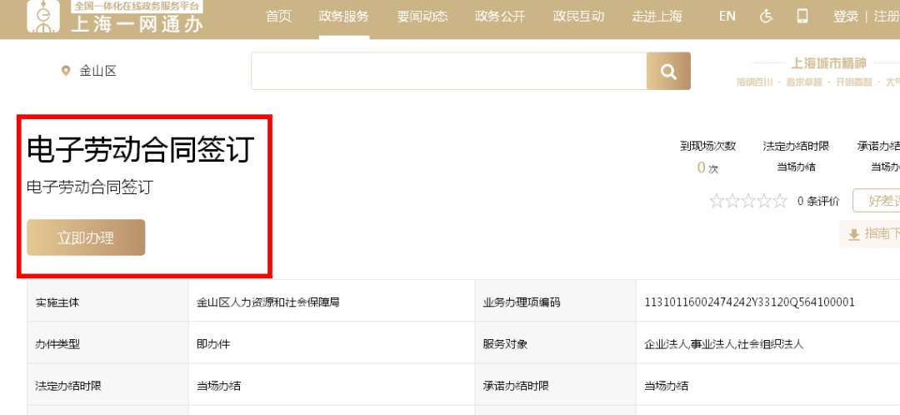Click the mobile phone version icon
The width and height of the screenshot is (900, 415).
coord(802,16)
